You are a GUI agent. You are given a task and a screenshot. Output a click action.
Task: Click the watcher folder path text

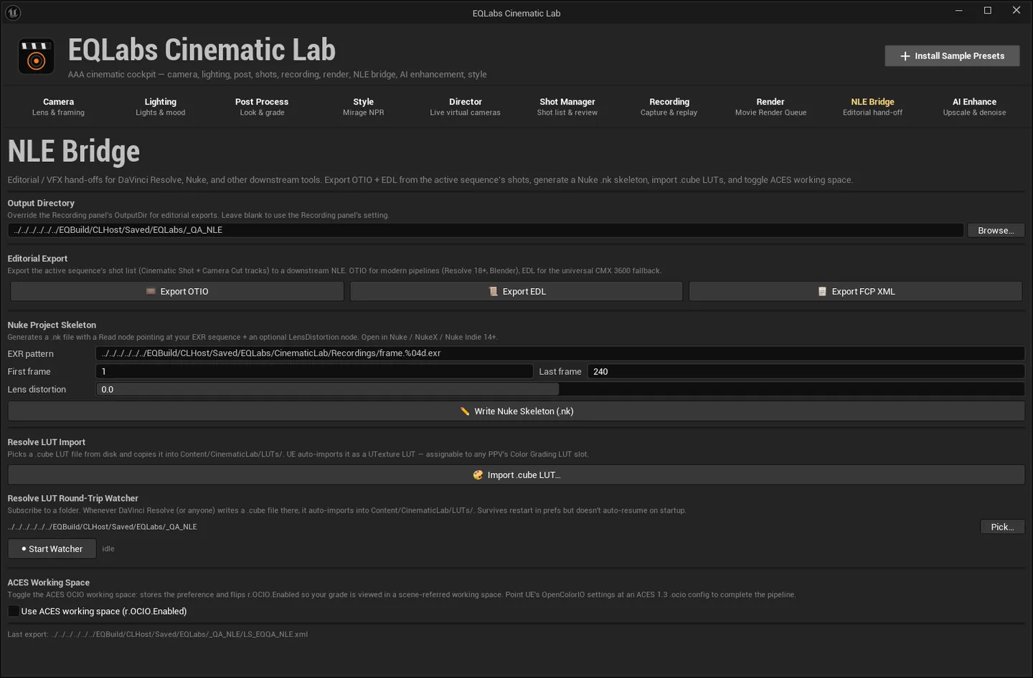pyautogui.click(x=103, y=527)
